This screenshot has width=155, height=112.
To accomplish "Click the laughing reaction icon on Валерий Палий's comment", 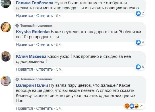I will click(136, 106).
